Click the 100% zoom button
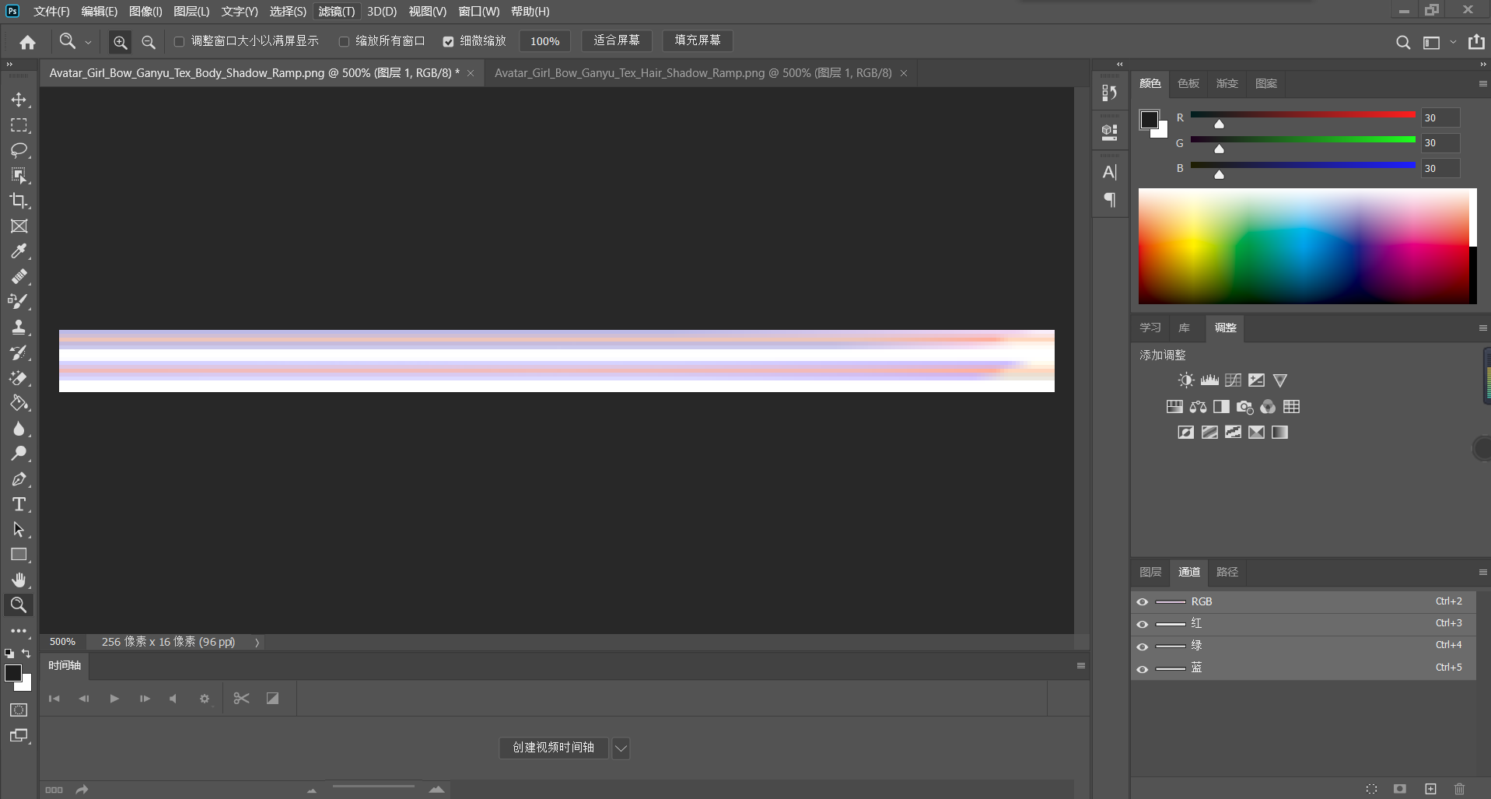Screen dimensions: 1491x799 pos(544,41)
